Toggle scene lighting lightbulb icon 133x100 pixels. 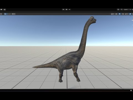120,14
